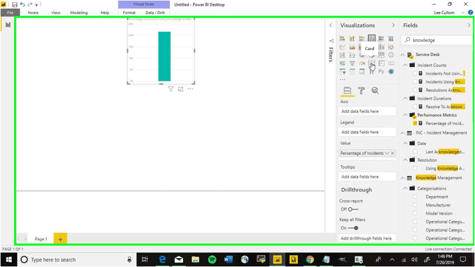This screenshot has height=267, width=475.
Task: Open the Fields well pane icon
Action: (347, 90)
